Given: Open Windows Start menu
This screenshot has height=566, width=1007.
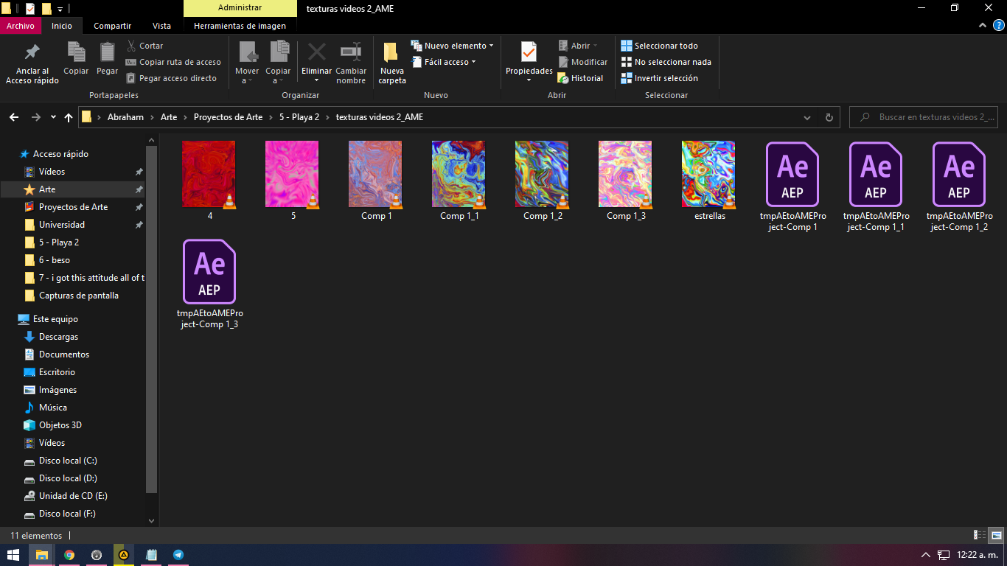Looking at the screenshot, I should [x=13, y=555].
